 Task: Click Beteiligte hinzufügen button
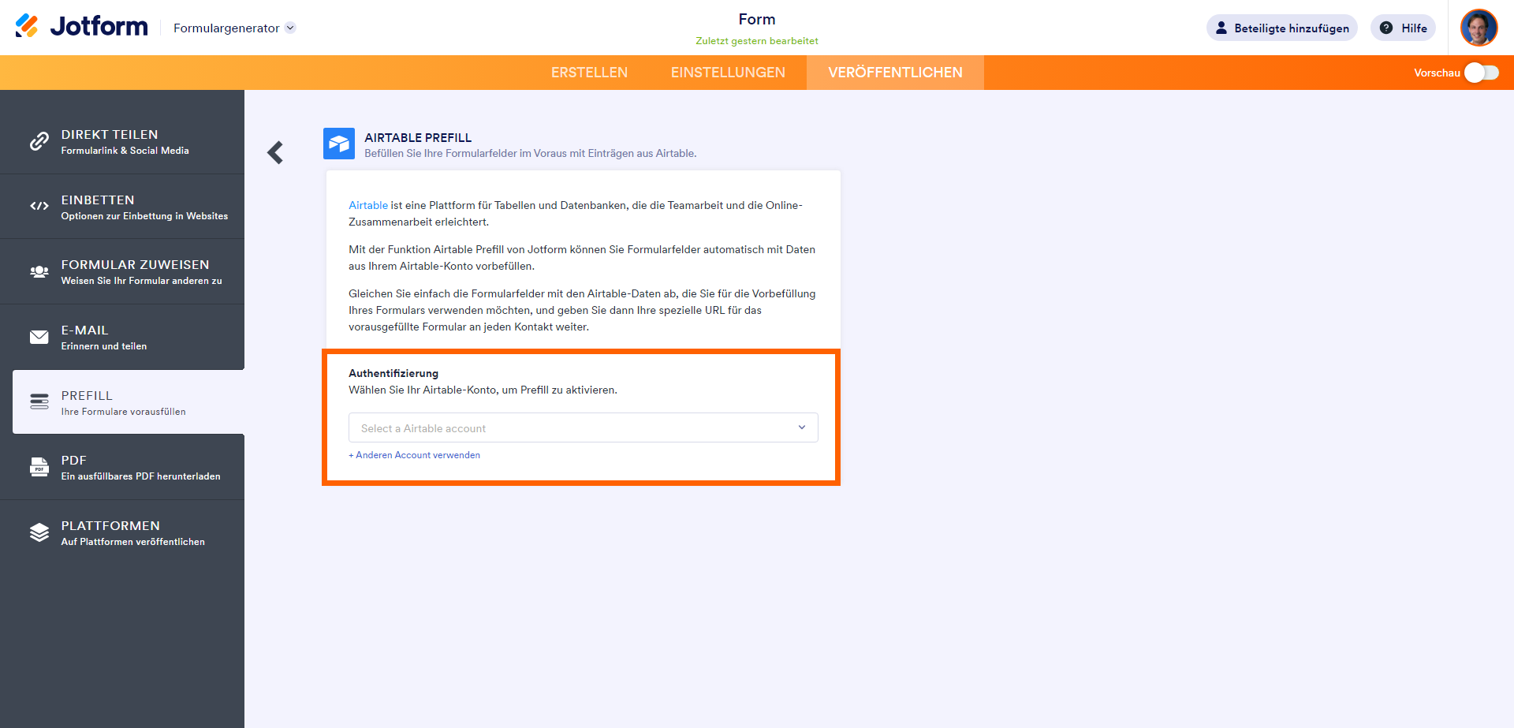click(x=1281, y=28)
